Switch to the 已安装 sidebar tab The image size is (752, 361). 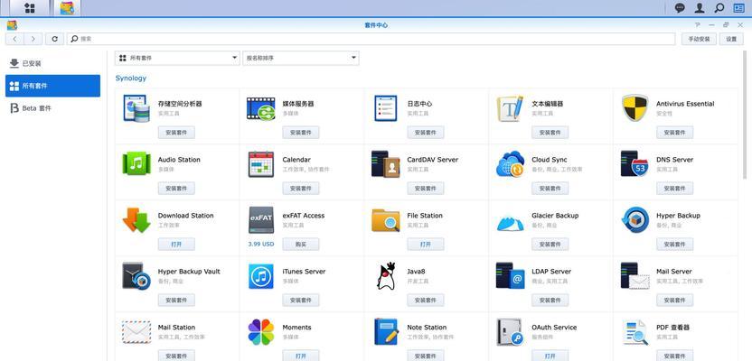coord(52,63)
